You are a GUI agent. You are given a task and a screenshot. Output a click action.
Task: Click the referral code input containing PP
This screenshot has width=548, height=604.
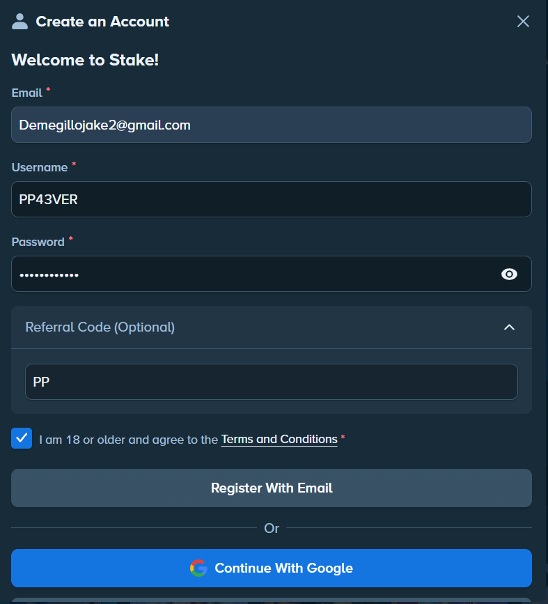272,382
